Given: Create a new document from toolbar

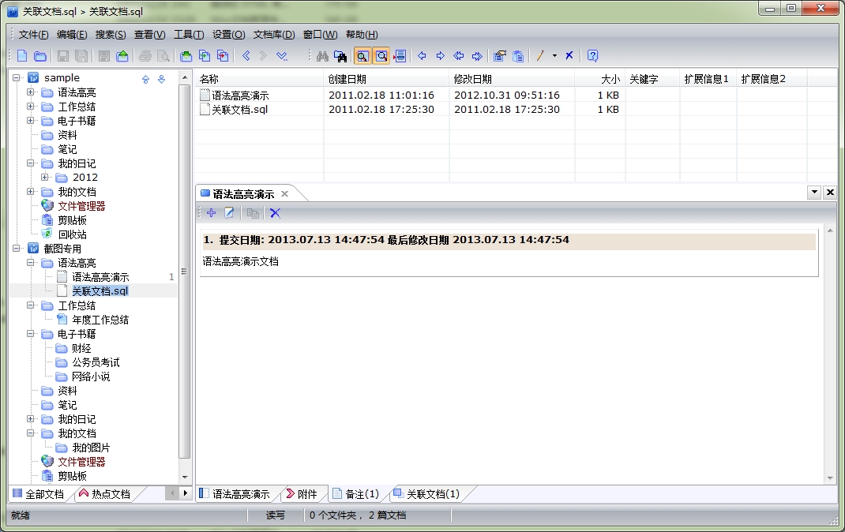Looking at the screenshot, I should pos(22,56).
